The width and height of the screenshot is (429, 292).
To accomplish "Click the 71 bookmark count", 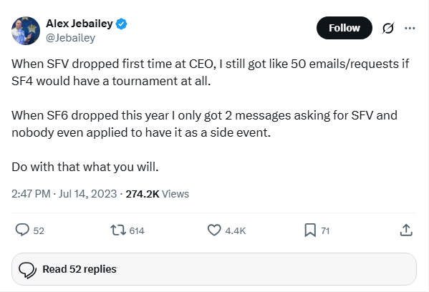I will pos(325,230).
